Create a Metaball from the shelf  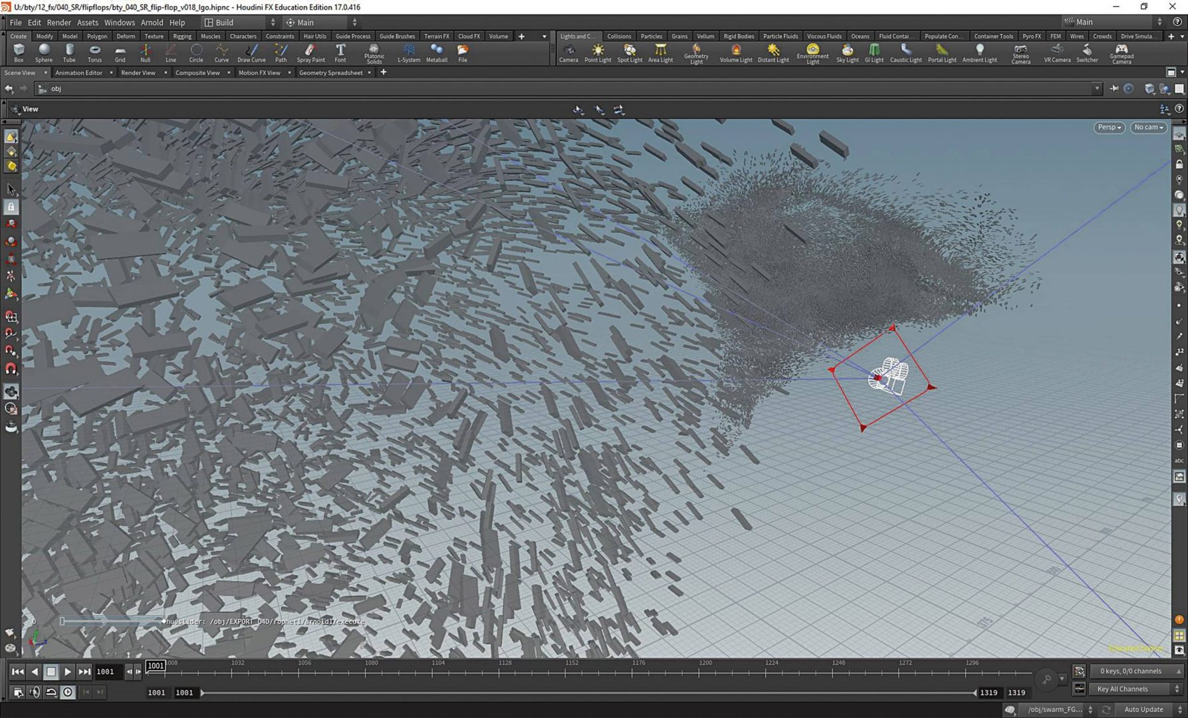coord(437,52)
